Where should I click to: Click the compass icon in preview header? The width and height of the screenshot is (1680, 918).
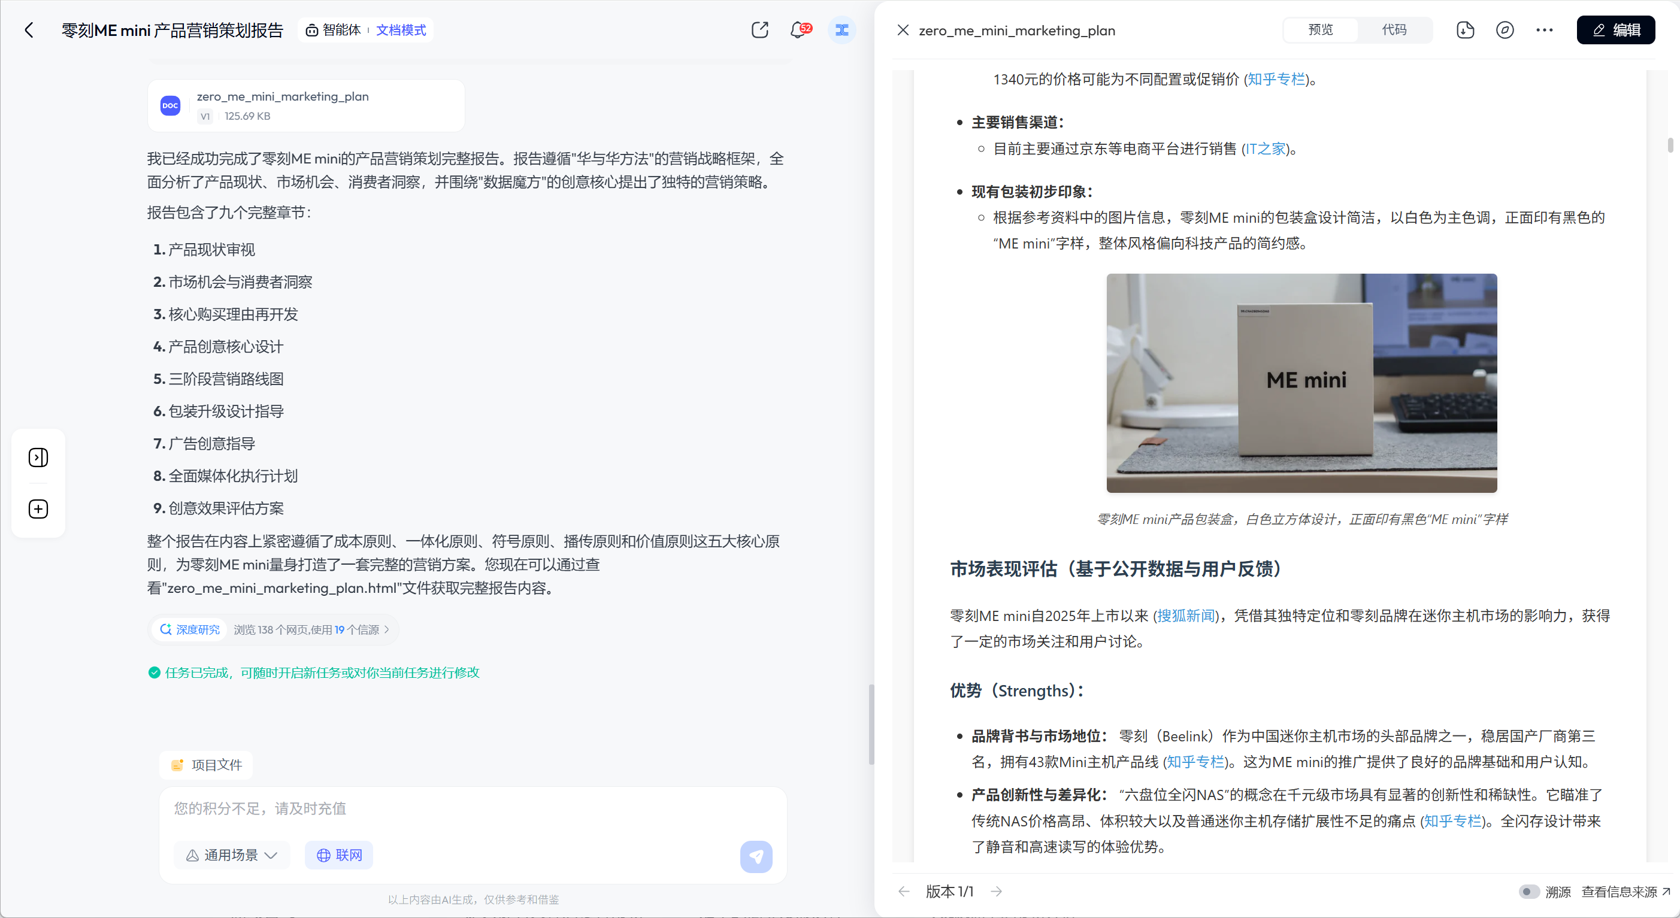1505,30
